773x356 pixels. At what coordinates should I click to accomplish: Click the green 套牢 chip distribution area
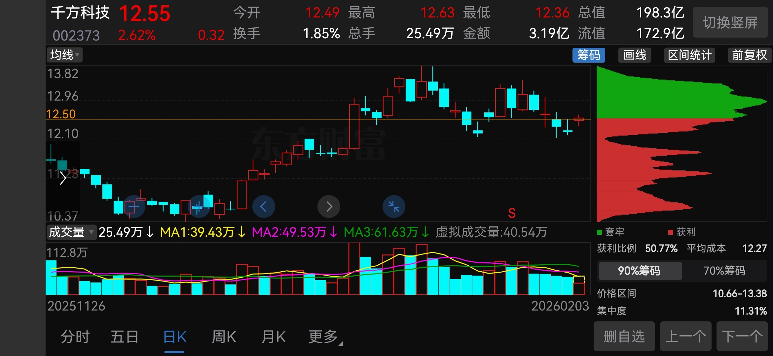[661, 99]
